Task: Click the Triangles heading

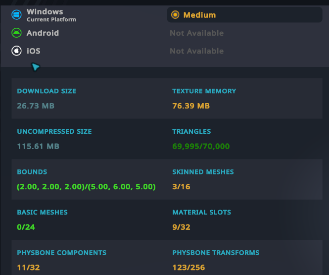Action: coord(191,131)
